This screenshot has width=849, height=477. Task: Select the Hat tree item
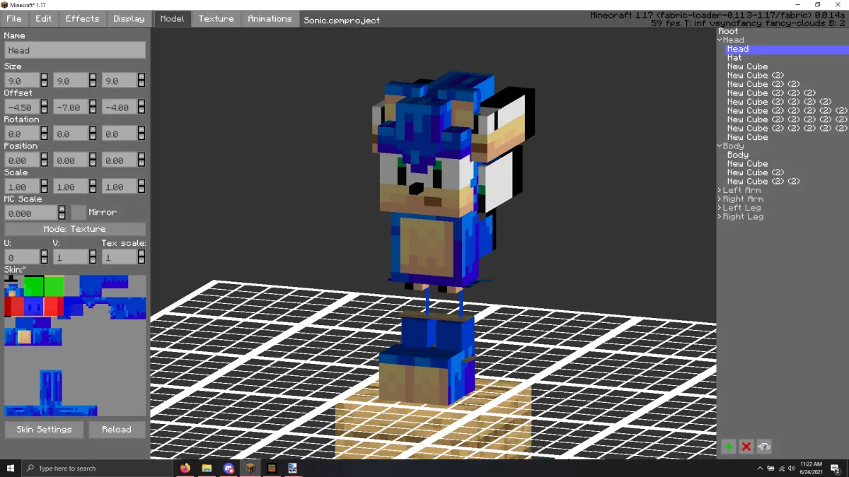[x=734, y=58]
